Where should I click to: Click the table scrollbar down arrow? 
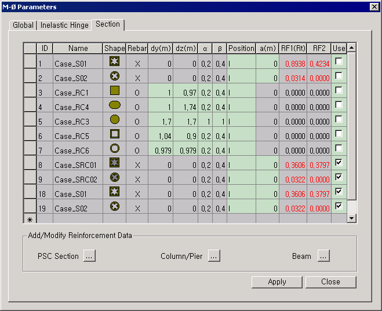coord(351,218)
